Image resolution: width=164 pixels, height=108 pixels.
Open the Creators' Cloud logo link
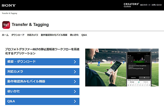131,5
